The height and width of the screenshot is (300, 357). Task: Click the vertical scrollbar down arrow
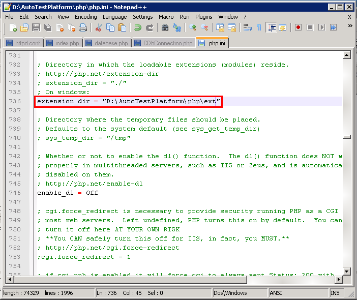[x=347, y=271]
